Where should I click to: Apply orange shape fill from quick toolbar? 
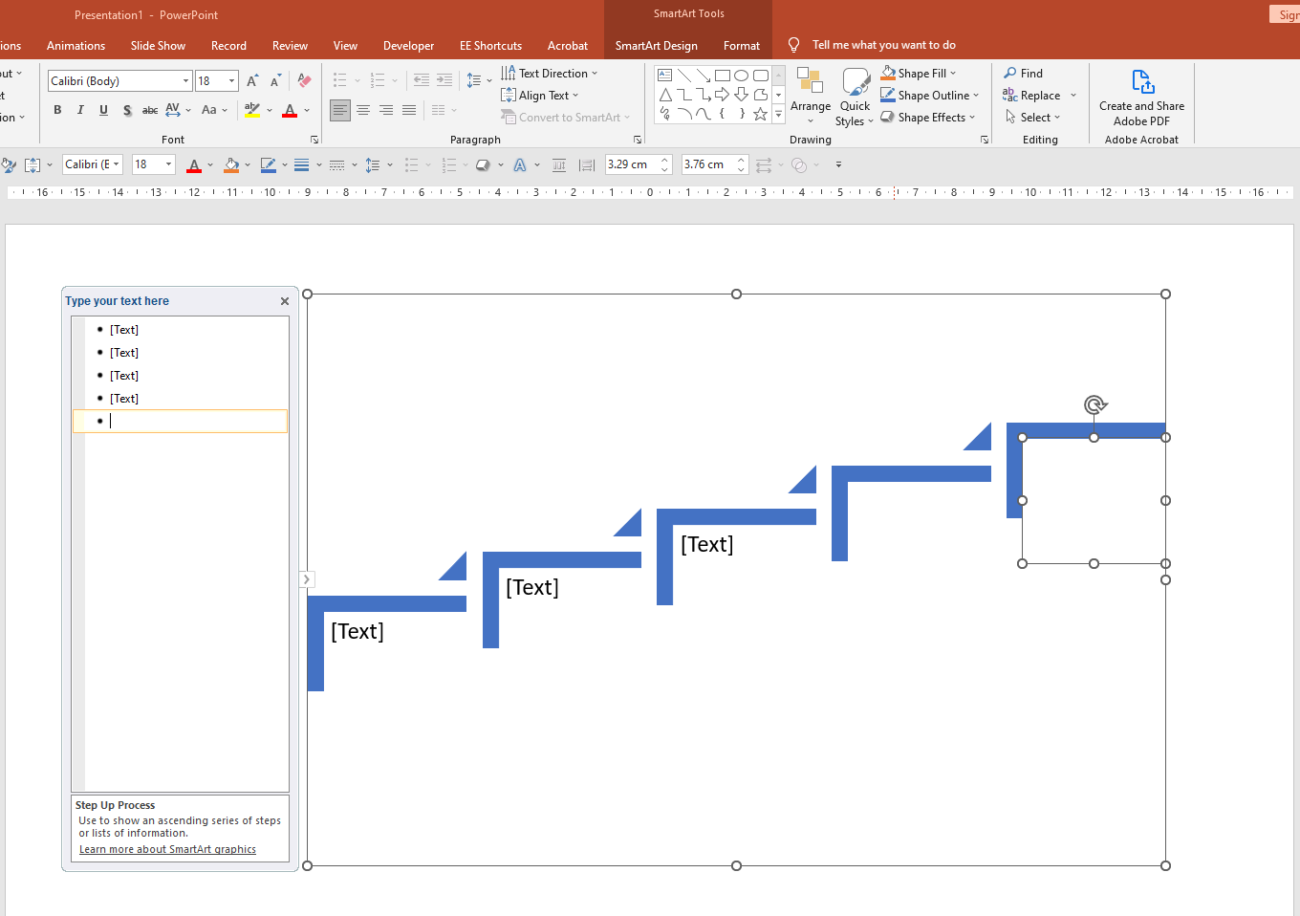coord(231,165)
